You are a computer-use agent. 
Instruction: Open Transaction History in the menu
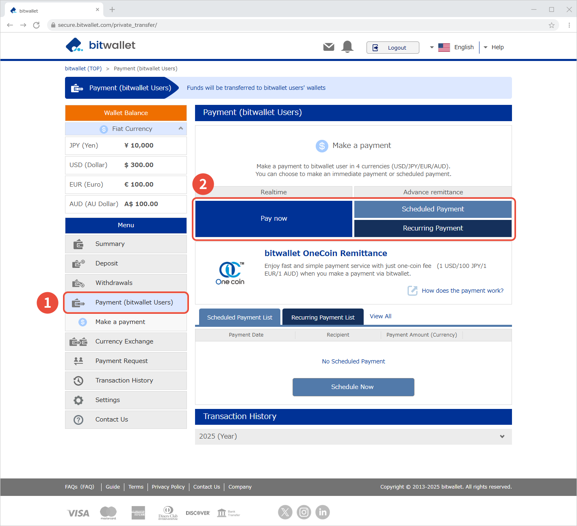coord(126,380)
